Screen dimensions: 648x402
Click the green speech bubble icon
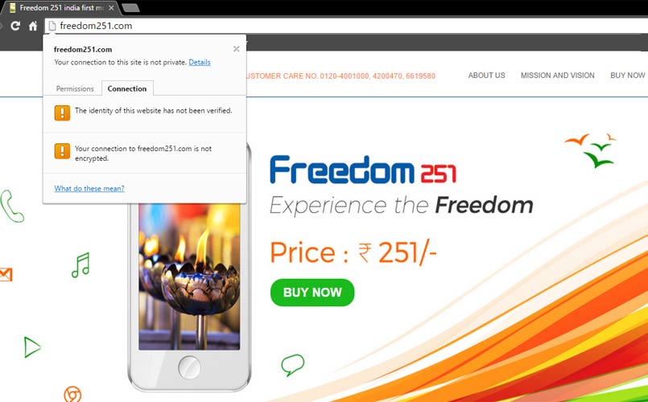click(292, 365)
